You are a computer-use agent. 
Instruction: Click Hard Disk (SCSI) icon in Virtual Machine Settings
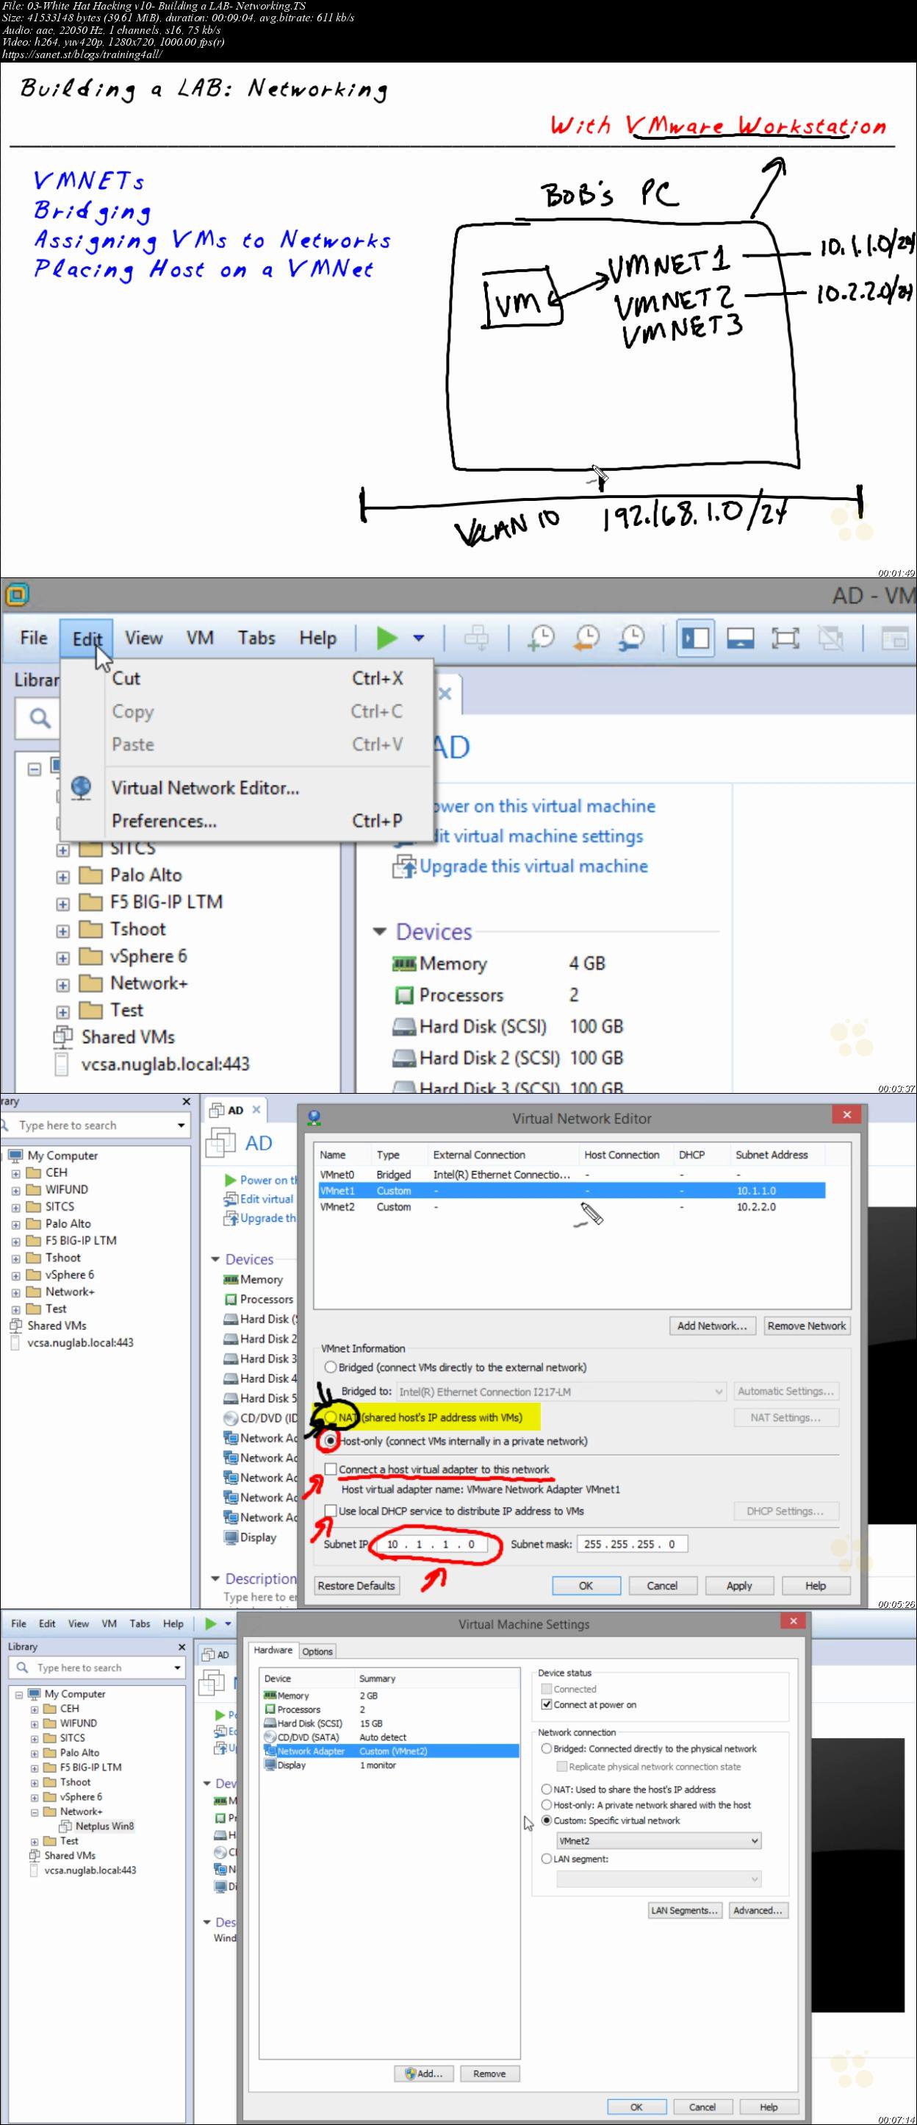(270, 1723)
